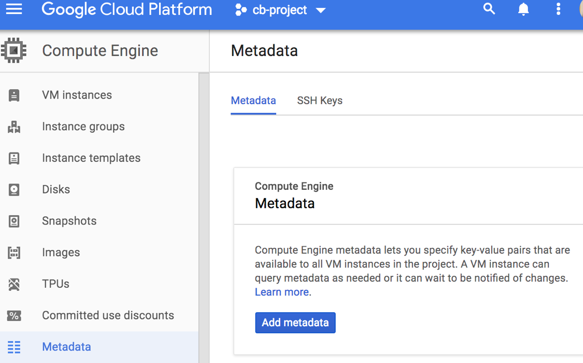The height and width of the screenshot is (363, 583).
Task: Select Metadata in the sidebar
Action: (x=66, y=346)
